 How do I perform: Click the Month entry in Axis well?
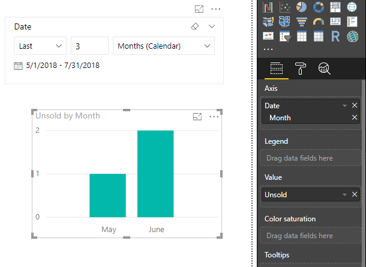(x=280, y=118)
